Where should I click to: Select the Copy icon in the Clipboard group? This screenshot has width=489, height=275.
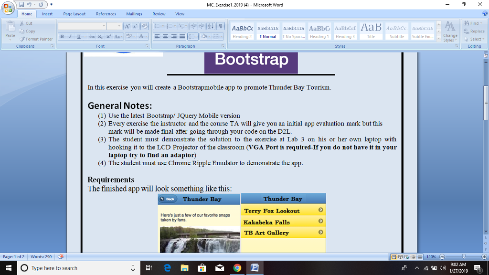23,31
